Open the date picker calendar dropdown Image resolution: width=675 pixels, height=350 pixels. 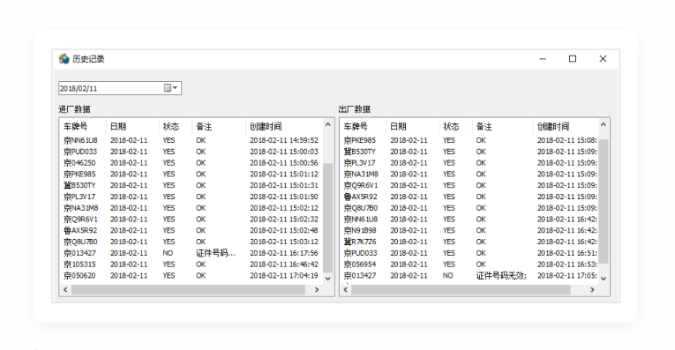[170, 88]
